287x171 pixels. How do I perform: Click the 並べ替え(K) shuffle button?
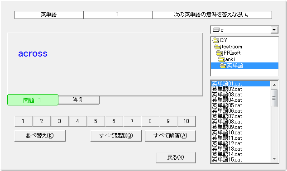(40, 136)
